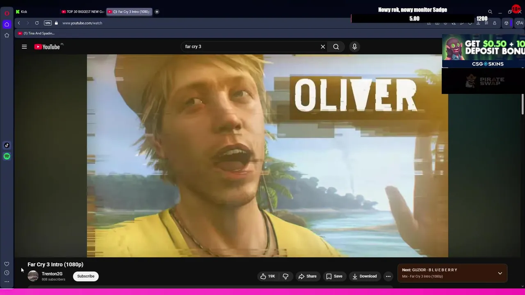The width and height of the screenshot is (525, 295).
Task: Open the Tina And Spadin bookmark
Action: pos(36,33)
